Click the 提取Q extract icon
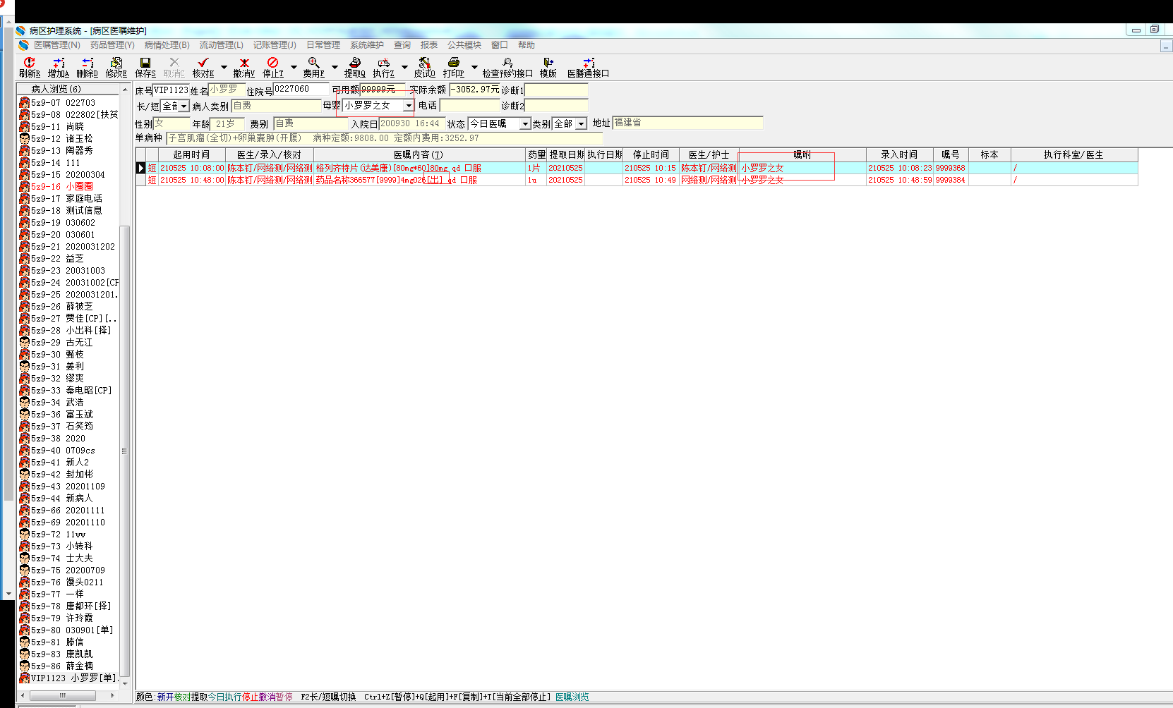This screenshot has height=708, width=1173. coord(355,67)
